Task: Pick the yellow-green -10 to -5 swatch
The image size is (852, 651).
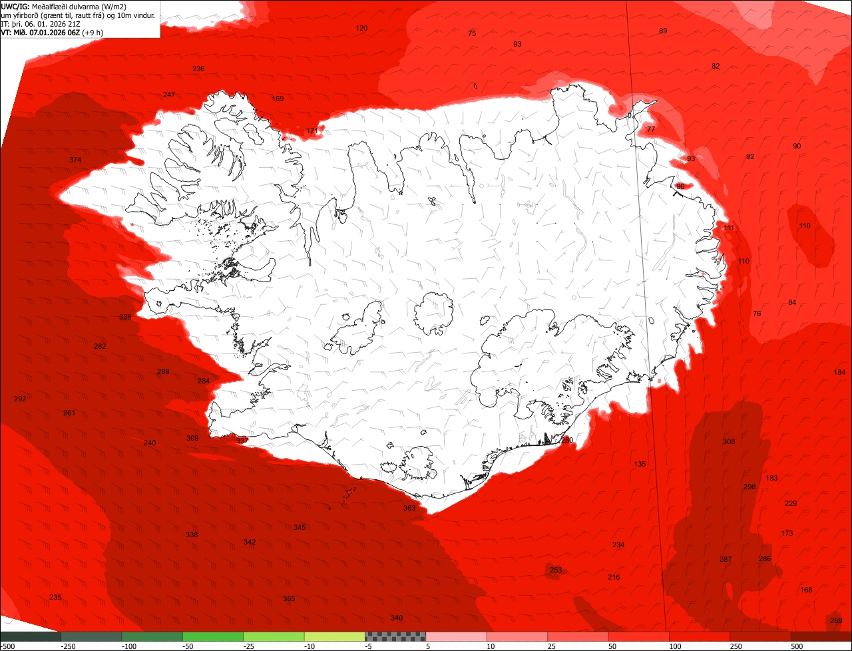Action: pyautogui.click(x=335, y=637)
